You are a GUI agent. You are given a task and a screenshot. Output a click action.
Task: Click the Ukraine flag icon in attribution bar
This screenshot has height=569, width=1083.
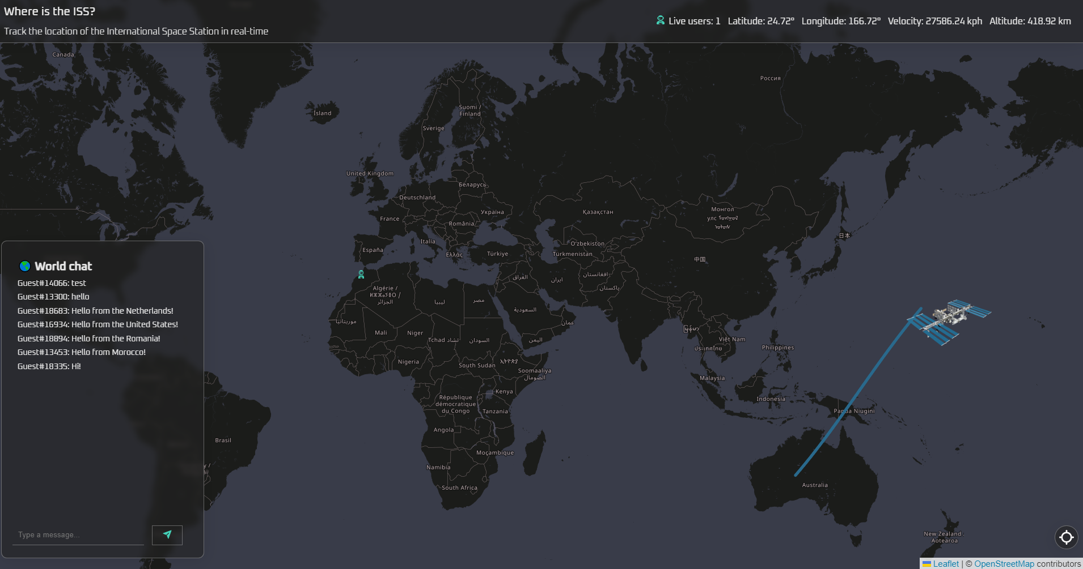tap(926, 564)
